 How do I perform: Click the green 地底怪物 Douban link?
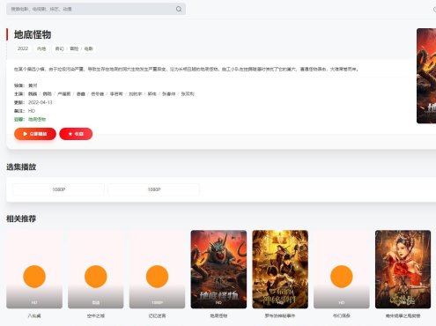tap(37, 119)
